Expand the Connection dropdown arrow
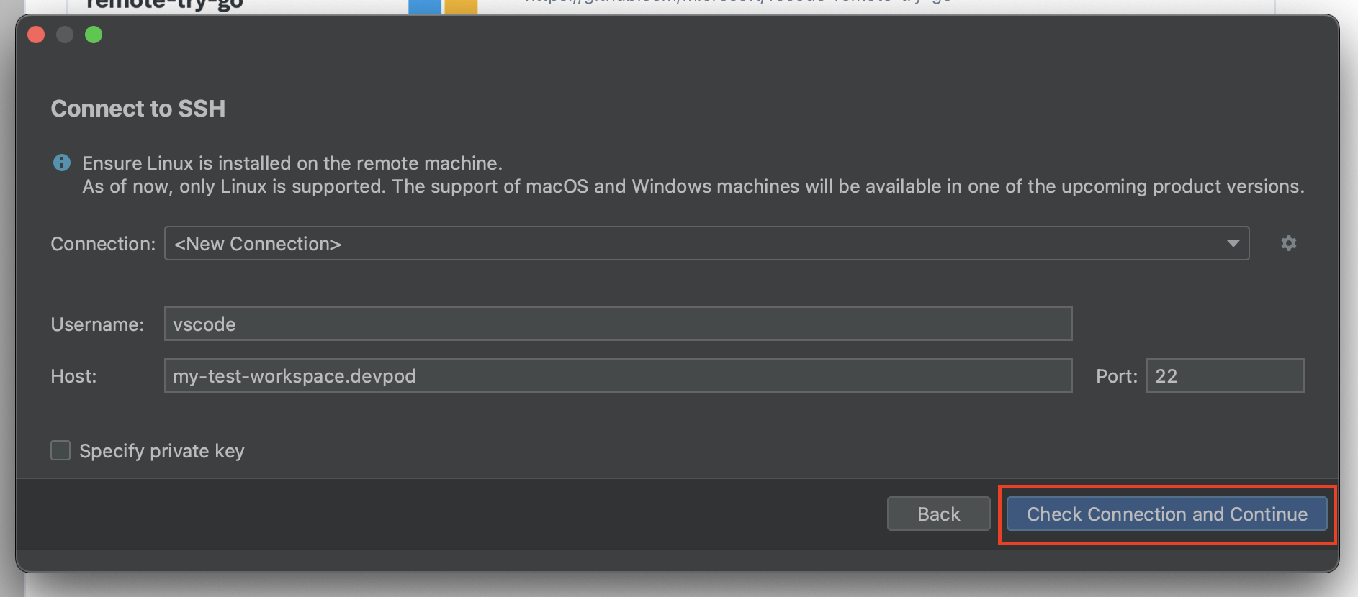 1233,244
